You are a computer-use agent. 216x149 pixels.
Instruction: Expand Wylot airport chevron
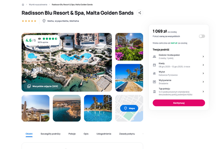(x=203, y=73)
